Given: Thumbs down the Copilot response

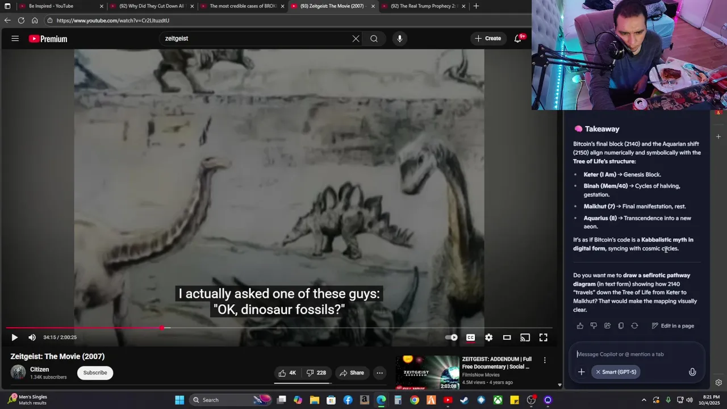Looking at the screenshot, I should point(594,326).
